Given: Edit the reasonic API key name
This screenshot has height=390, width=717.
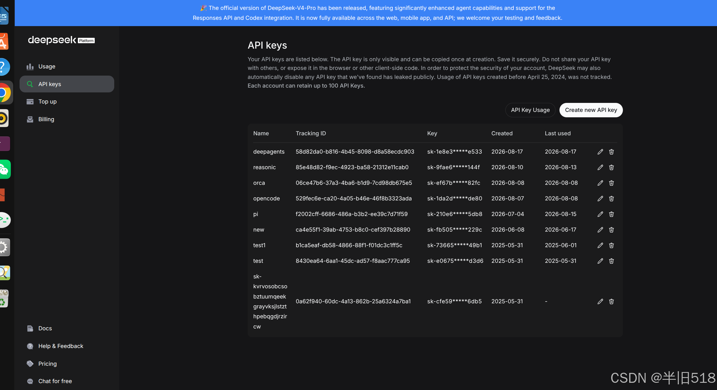Looking at the screenshot, I should click(600, 167).
